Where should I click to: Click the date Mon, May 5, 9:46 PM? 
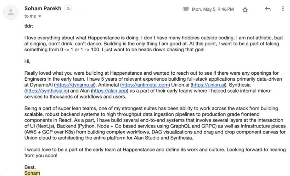(x=213, y=9)
